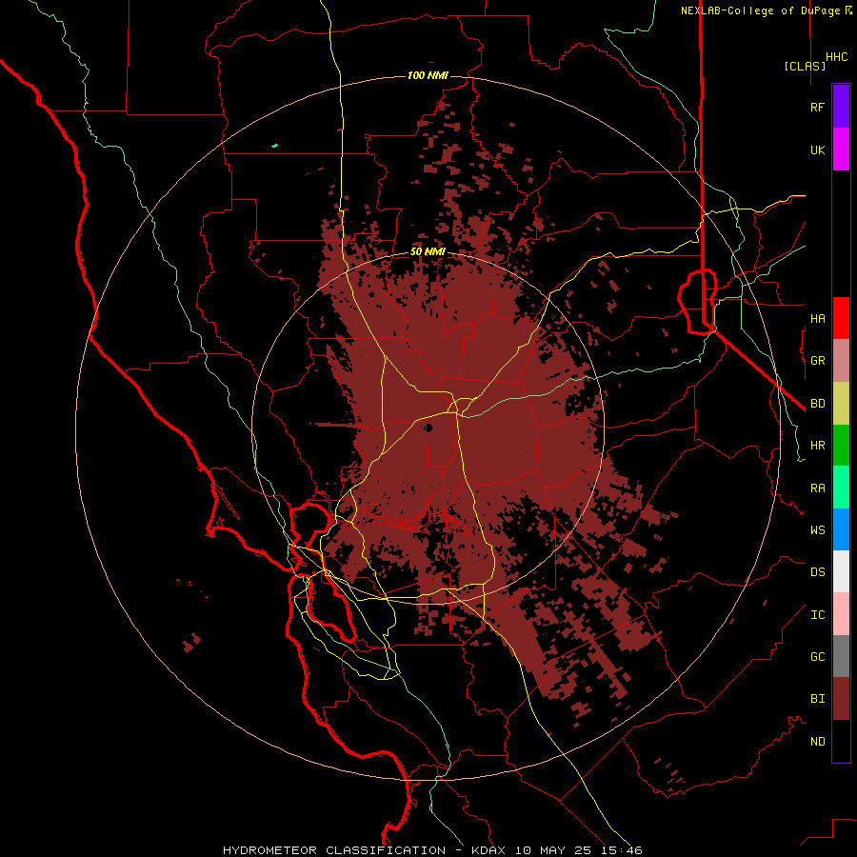This screenshot has width=857, height=857.
Task: Click the BD yellow legend swatch
Action: 841,404
